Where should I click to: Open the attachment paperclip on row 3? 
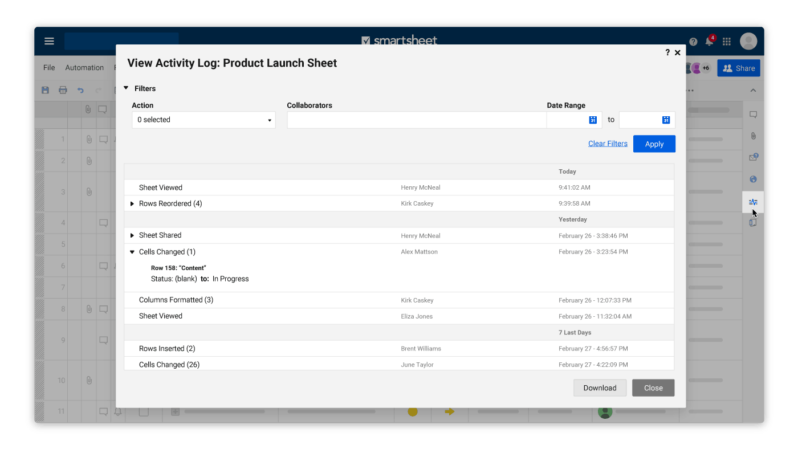coord(89,192)
